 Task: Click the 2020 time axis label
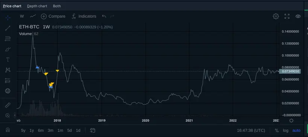click(146, 121)
